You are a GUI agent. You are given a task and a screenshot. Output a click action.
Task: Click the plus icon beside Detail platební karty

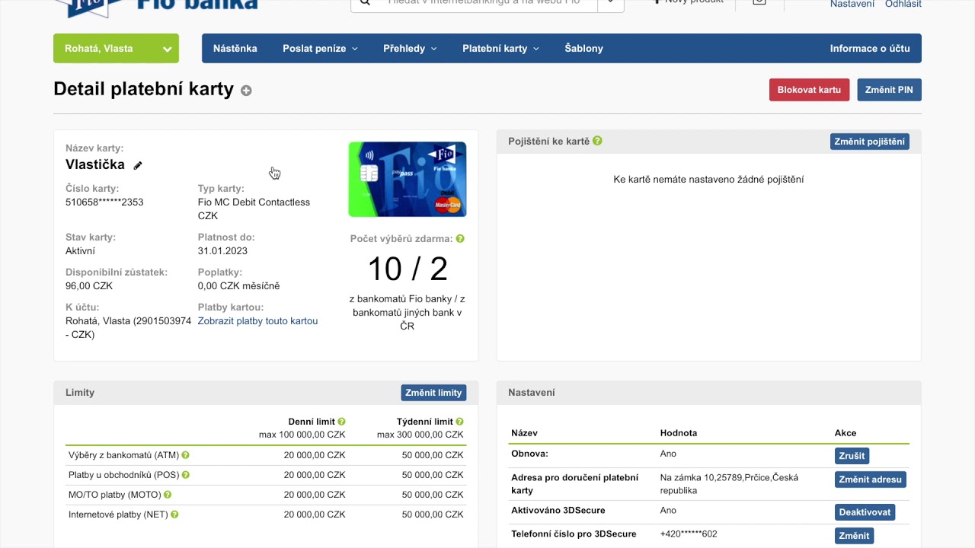[246, 91]
